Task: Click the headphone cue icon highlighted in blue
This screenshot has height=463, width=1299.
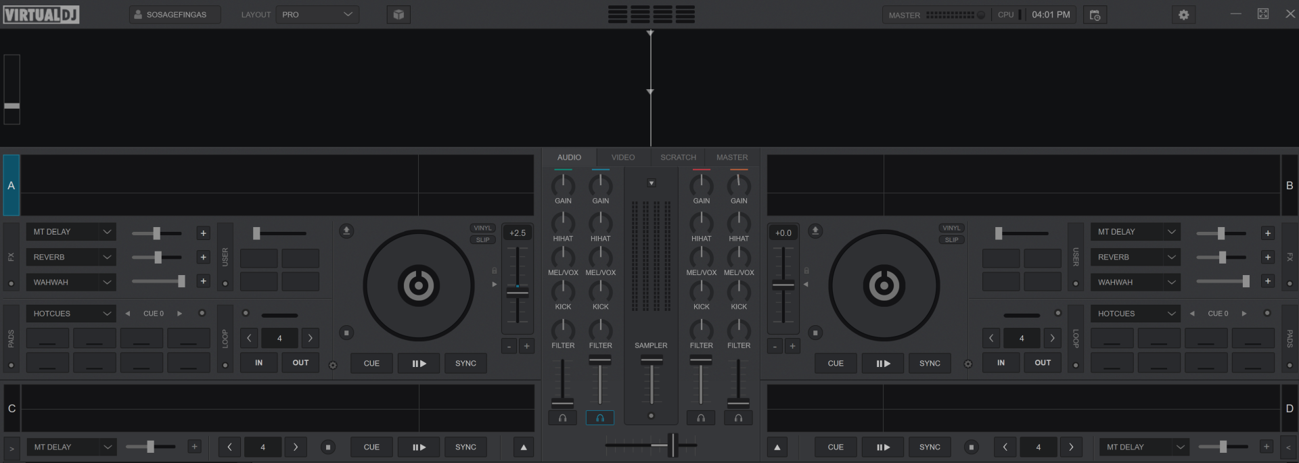Action: [x=599, y=418]
